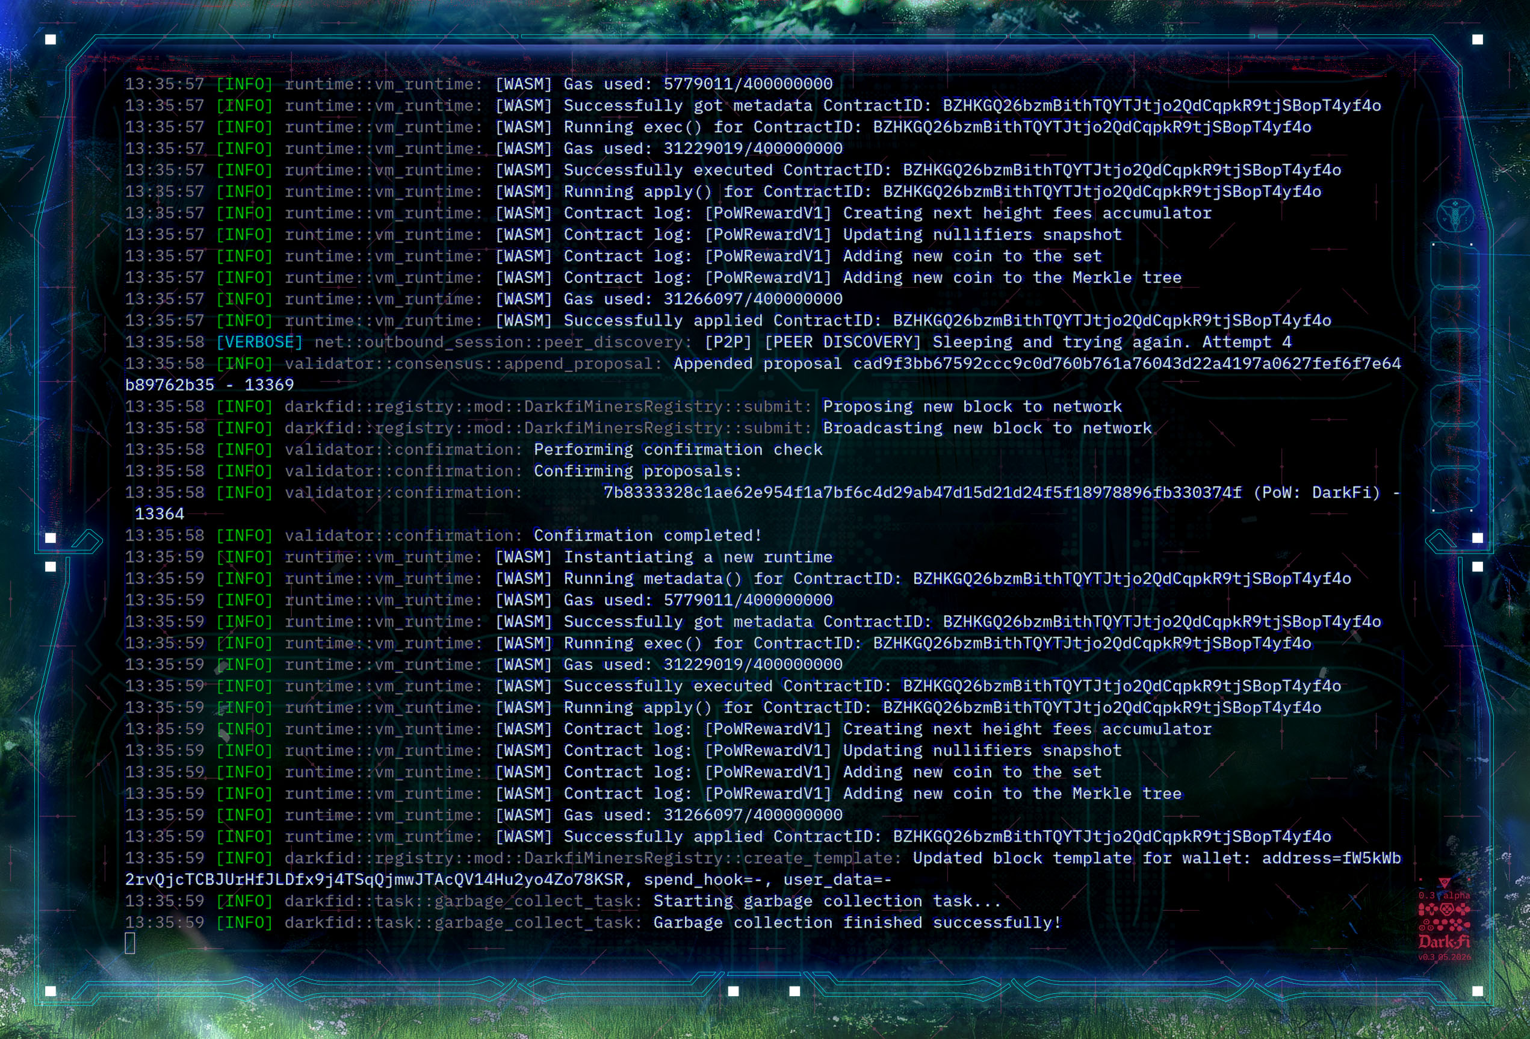Click "Adding new coin to the Merkle tree" at 13:35:59
The image size is (1530, 1039).
pos(1012,793)
